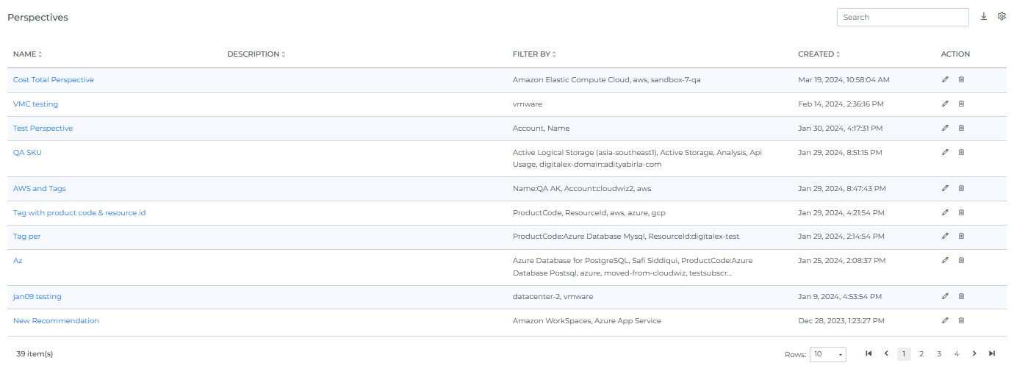Click edit pencil for QA SKU
The width and height of the screenshot is (1014, 374).
coord(945,153)
